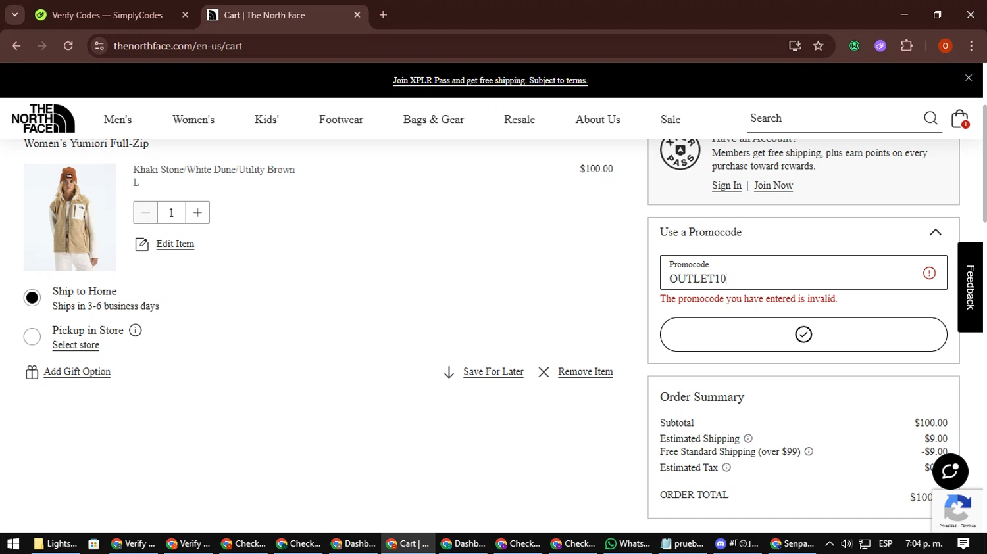The image size is (987, 554).
Task: Open the Kids' menu
Action: pyautogui.click(x=266, y=119)
